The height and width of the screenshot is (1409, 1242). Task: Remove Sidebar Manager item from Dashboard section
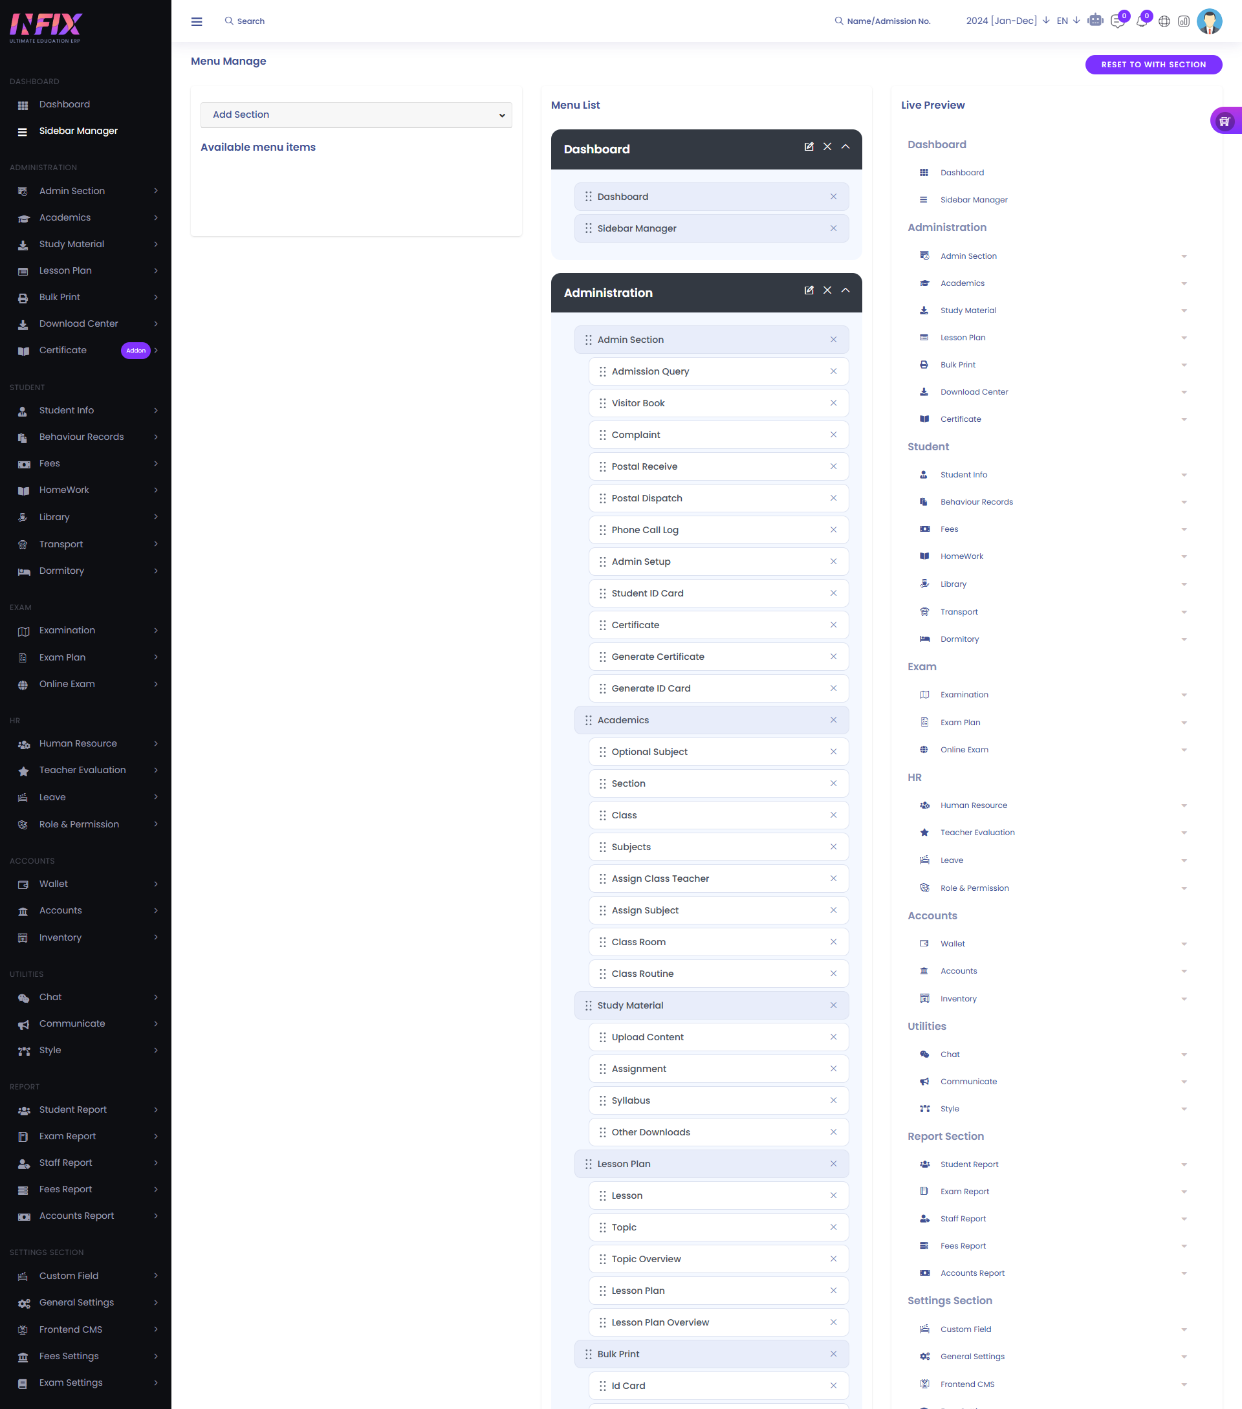pos(833,228)
